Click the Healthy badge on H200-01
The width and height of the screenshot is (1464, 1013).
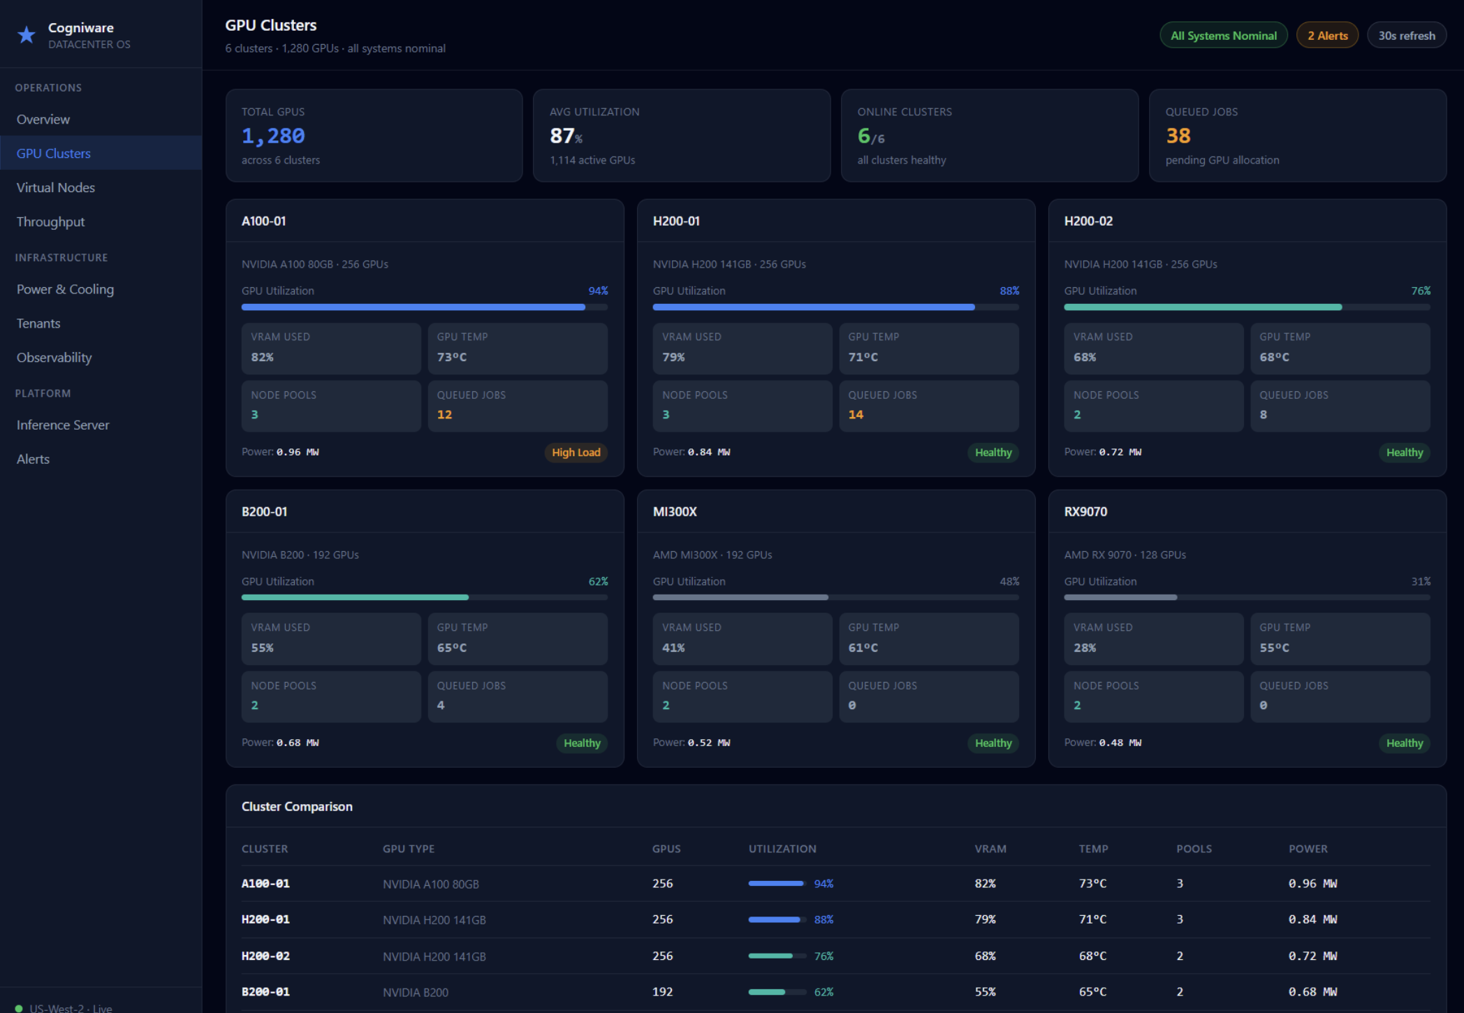[993, 452]
